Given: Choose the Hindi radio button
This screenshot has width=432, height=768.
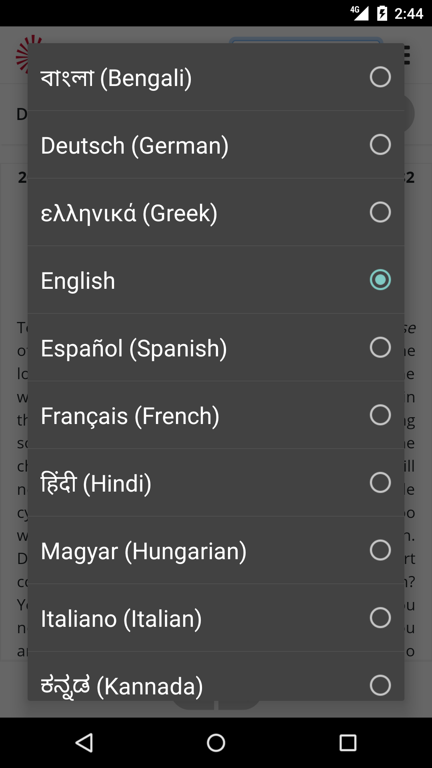Looking at the screenshot, I should point(380,482).
